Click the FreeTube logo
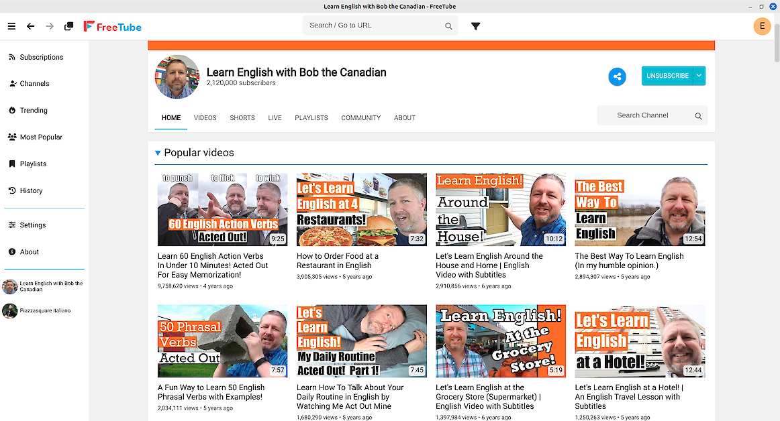This screenshot has height=421, width=780. point(112,26)
